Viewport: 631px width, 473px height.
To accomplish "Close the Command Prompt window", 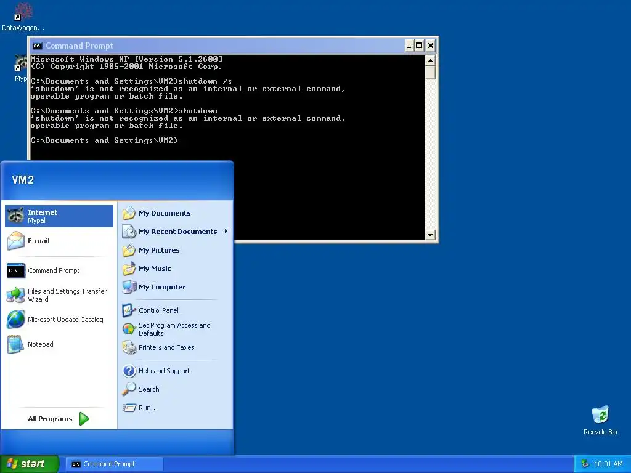I will tap(430, 46).
